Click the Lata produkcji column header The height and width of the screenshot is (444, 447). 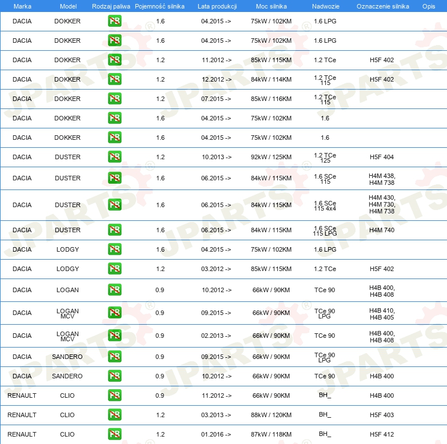[217, 6]
